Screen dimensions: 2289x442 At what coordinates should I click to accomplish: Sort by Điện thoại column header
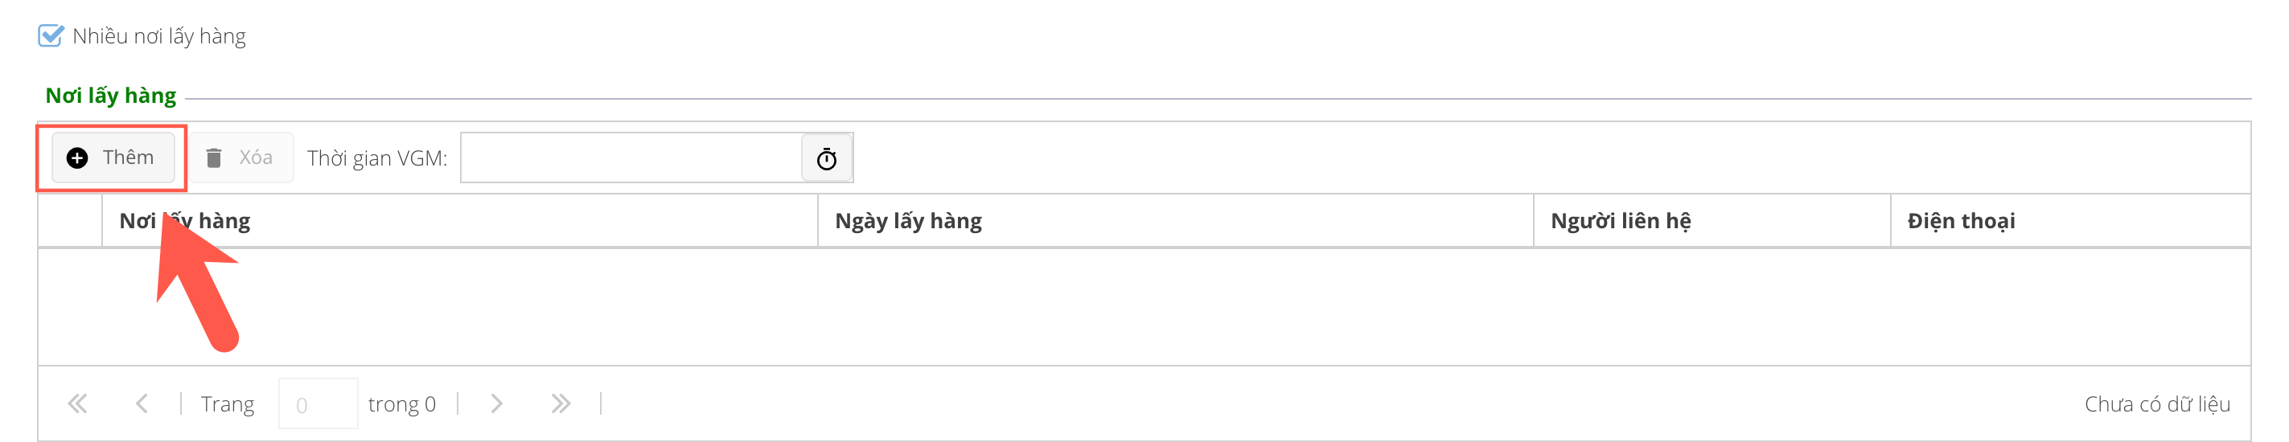point(1960,221)
